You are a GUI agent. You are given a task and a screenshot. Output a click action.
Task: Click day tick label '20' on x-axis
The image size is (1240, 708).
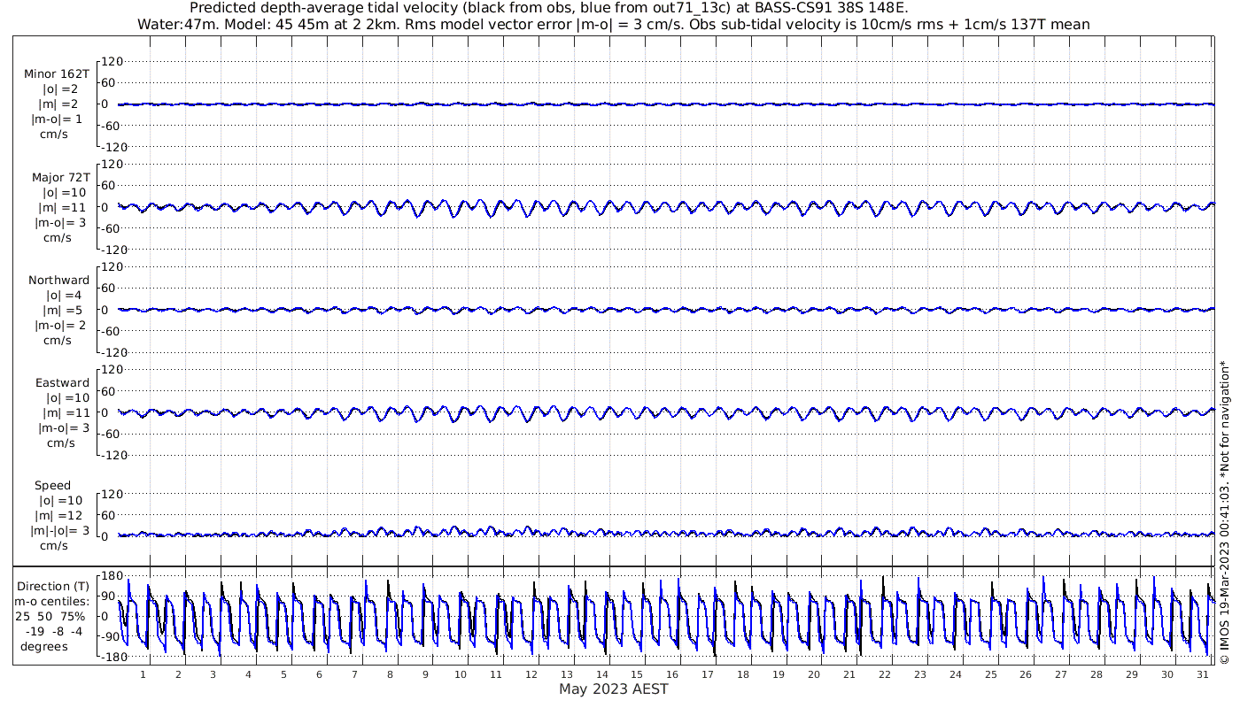pos(814,673)
